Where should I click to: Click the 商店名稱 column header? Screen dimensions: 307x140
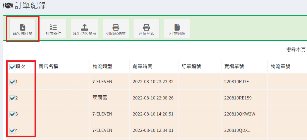click(x=48, y=66)
